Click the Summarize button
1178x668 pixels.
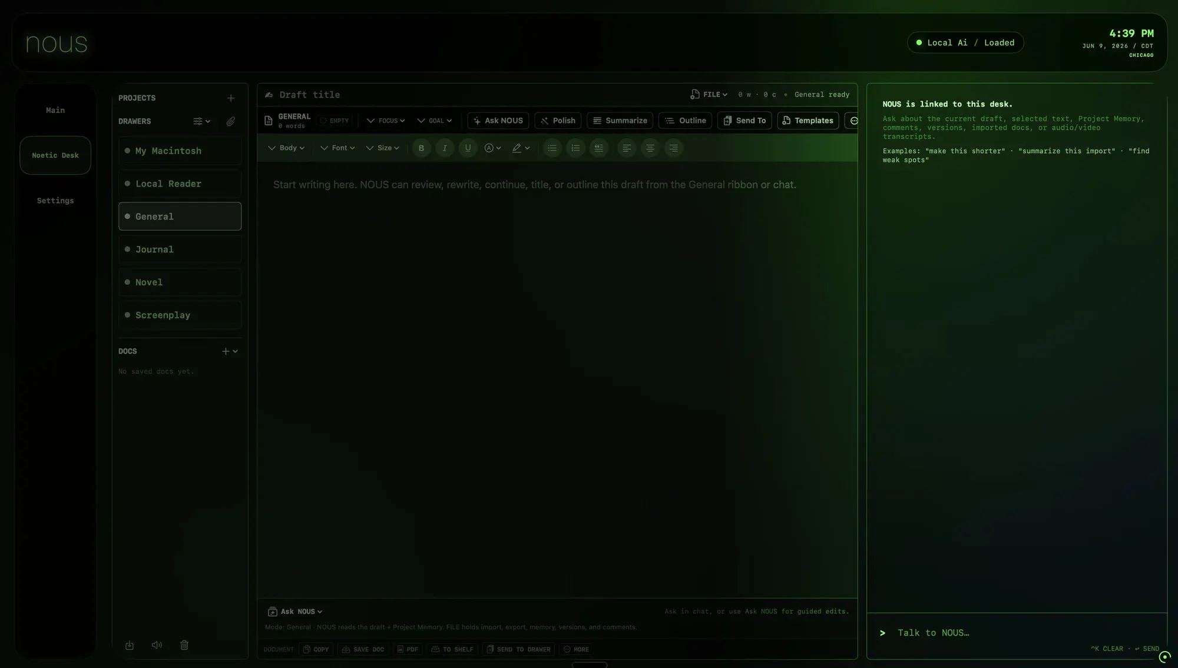click(620, 121)
